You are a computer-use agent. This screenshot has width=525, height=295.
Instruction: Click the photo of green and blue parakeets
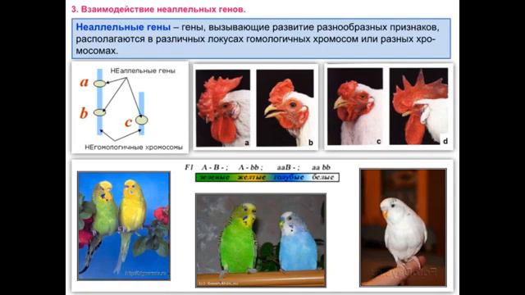click(261, 240)
